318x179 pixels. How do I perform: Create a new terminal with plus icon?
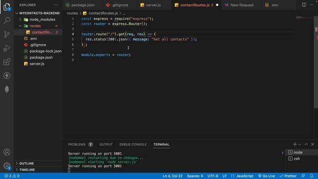pos(295,144)
